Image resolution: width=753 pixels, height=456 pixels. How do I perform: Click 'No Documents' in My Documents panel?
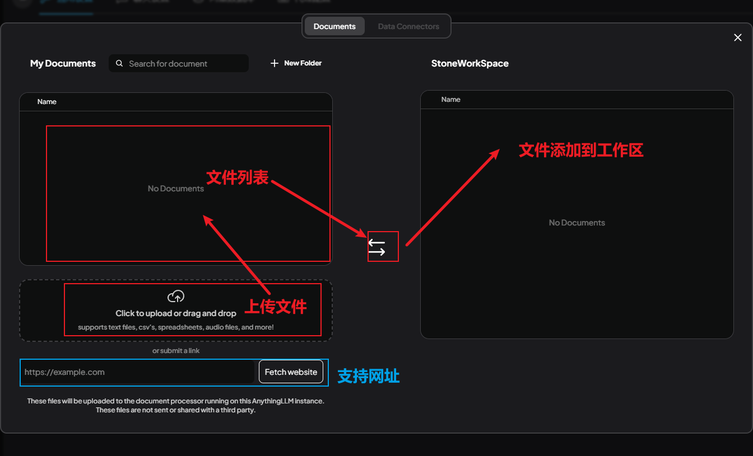[176, 189]
